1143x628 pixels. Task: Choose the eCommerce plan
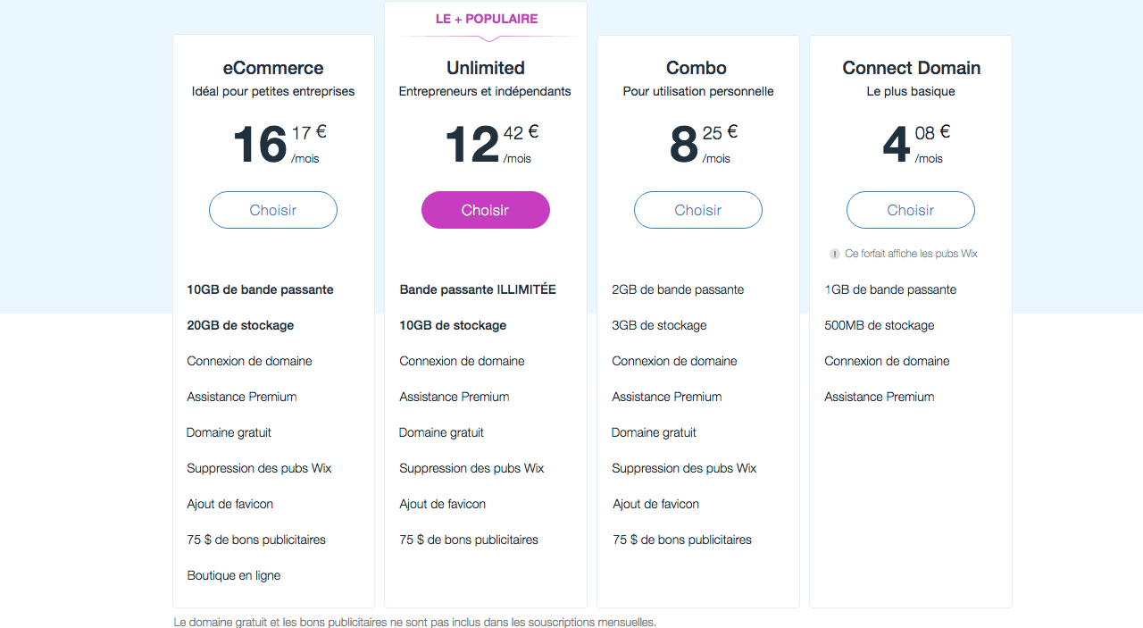273,210
